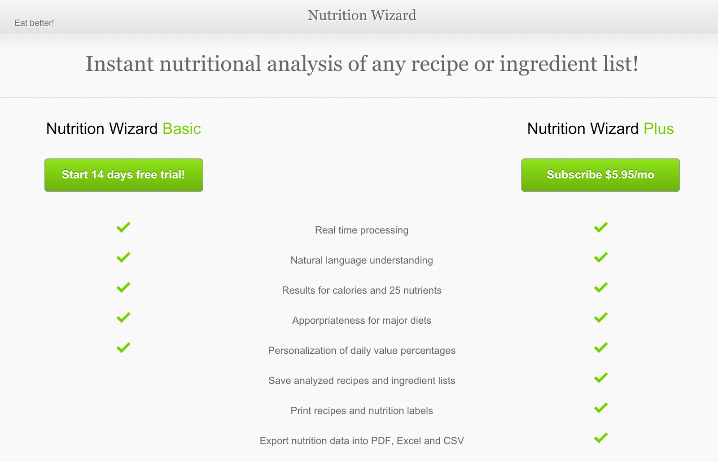
Task: Click the Nutrition Wizard Basic plan heading
Action: click(123, 129)
